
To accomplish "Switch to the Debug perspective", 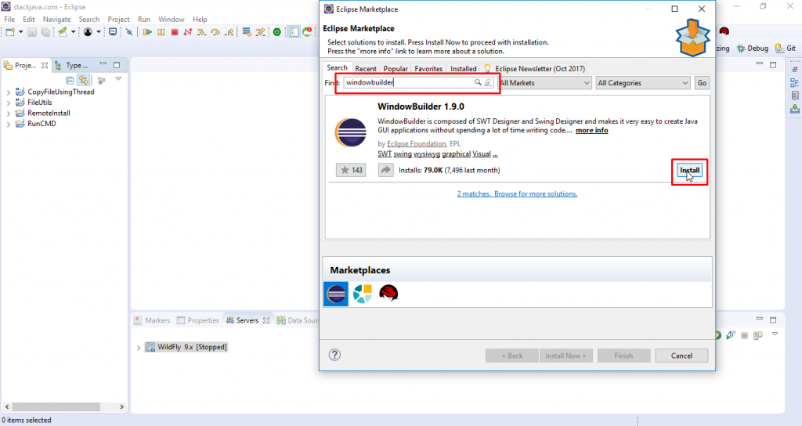I will pos(753,48).
